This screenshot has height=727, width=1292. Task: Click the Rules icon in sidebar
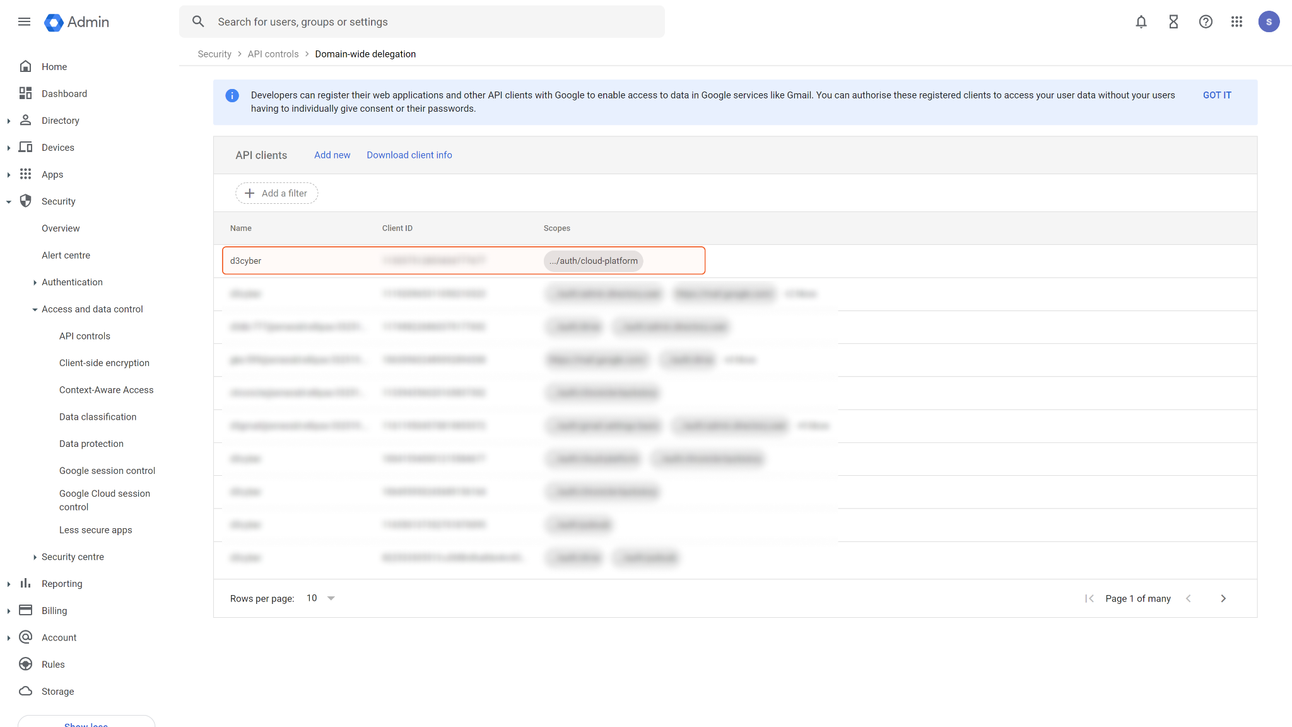(x=26, y=664)
